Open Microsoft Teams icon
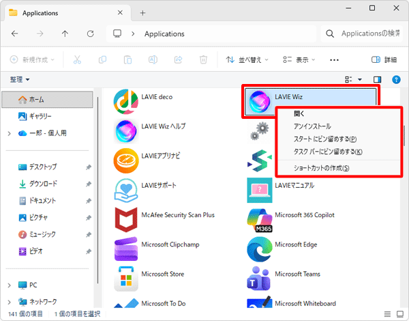The width and height of the screenshot is (409, 321). click(x=260, y=279)
